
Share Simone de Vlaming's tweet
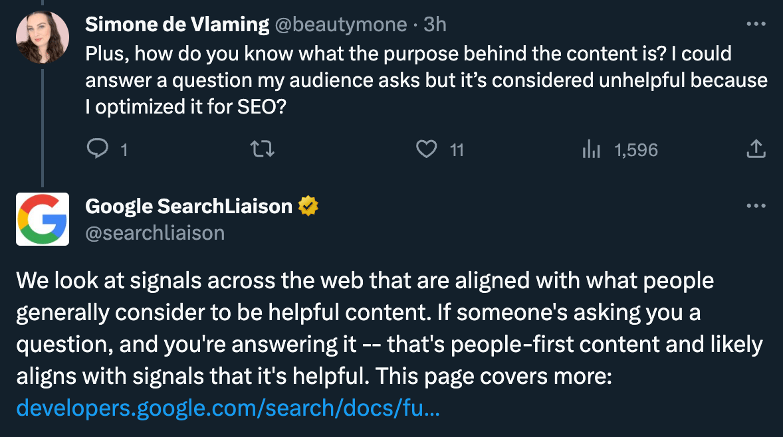pos(756,149)
